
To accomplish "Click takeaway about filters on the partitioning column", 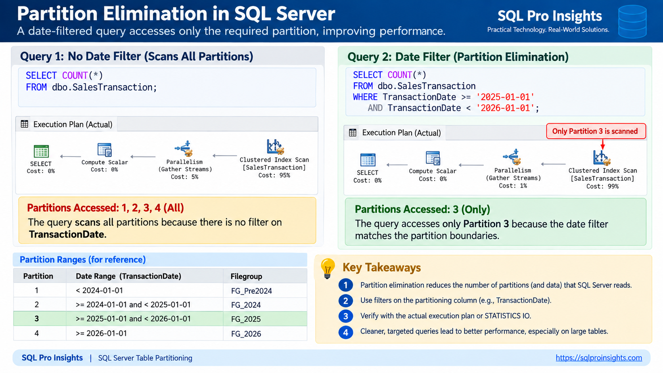I will click(x=456, y=300).
